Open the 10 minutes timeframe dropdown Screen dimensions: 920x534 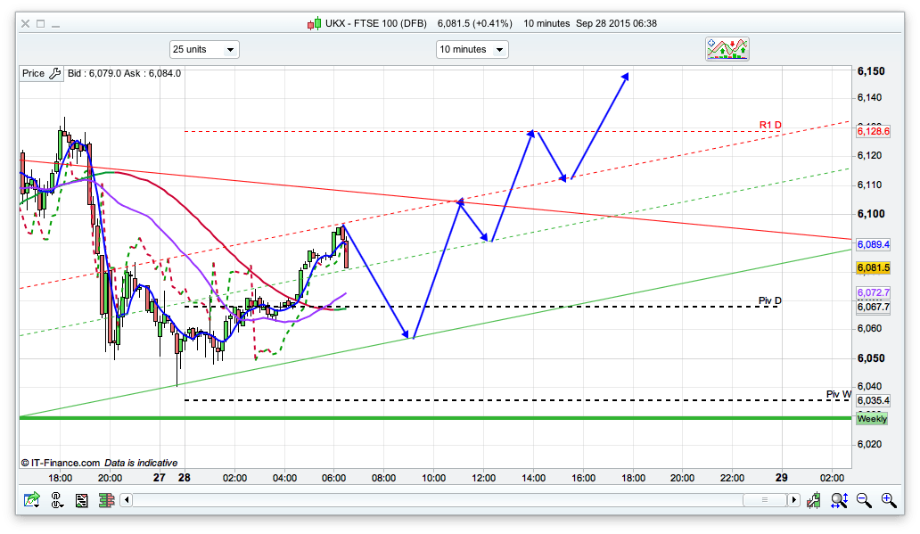tap(472, 50)
